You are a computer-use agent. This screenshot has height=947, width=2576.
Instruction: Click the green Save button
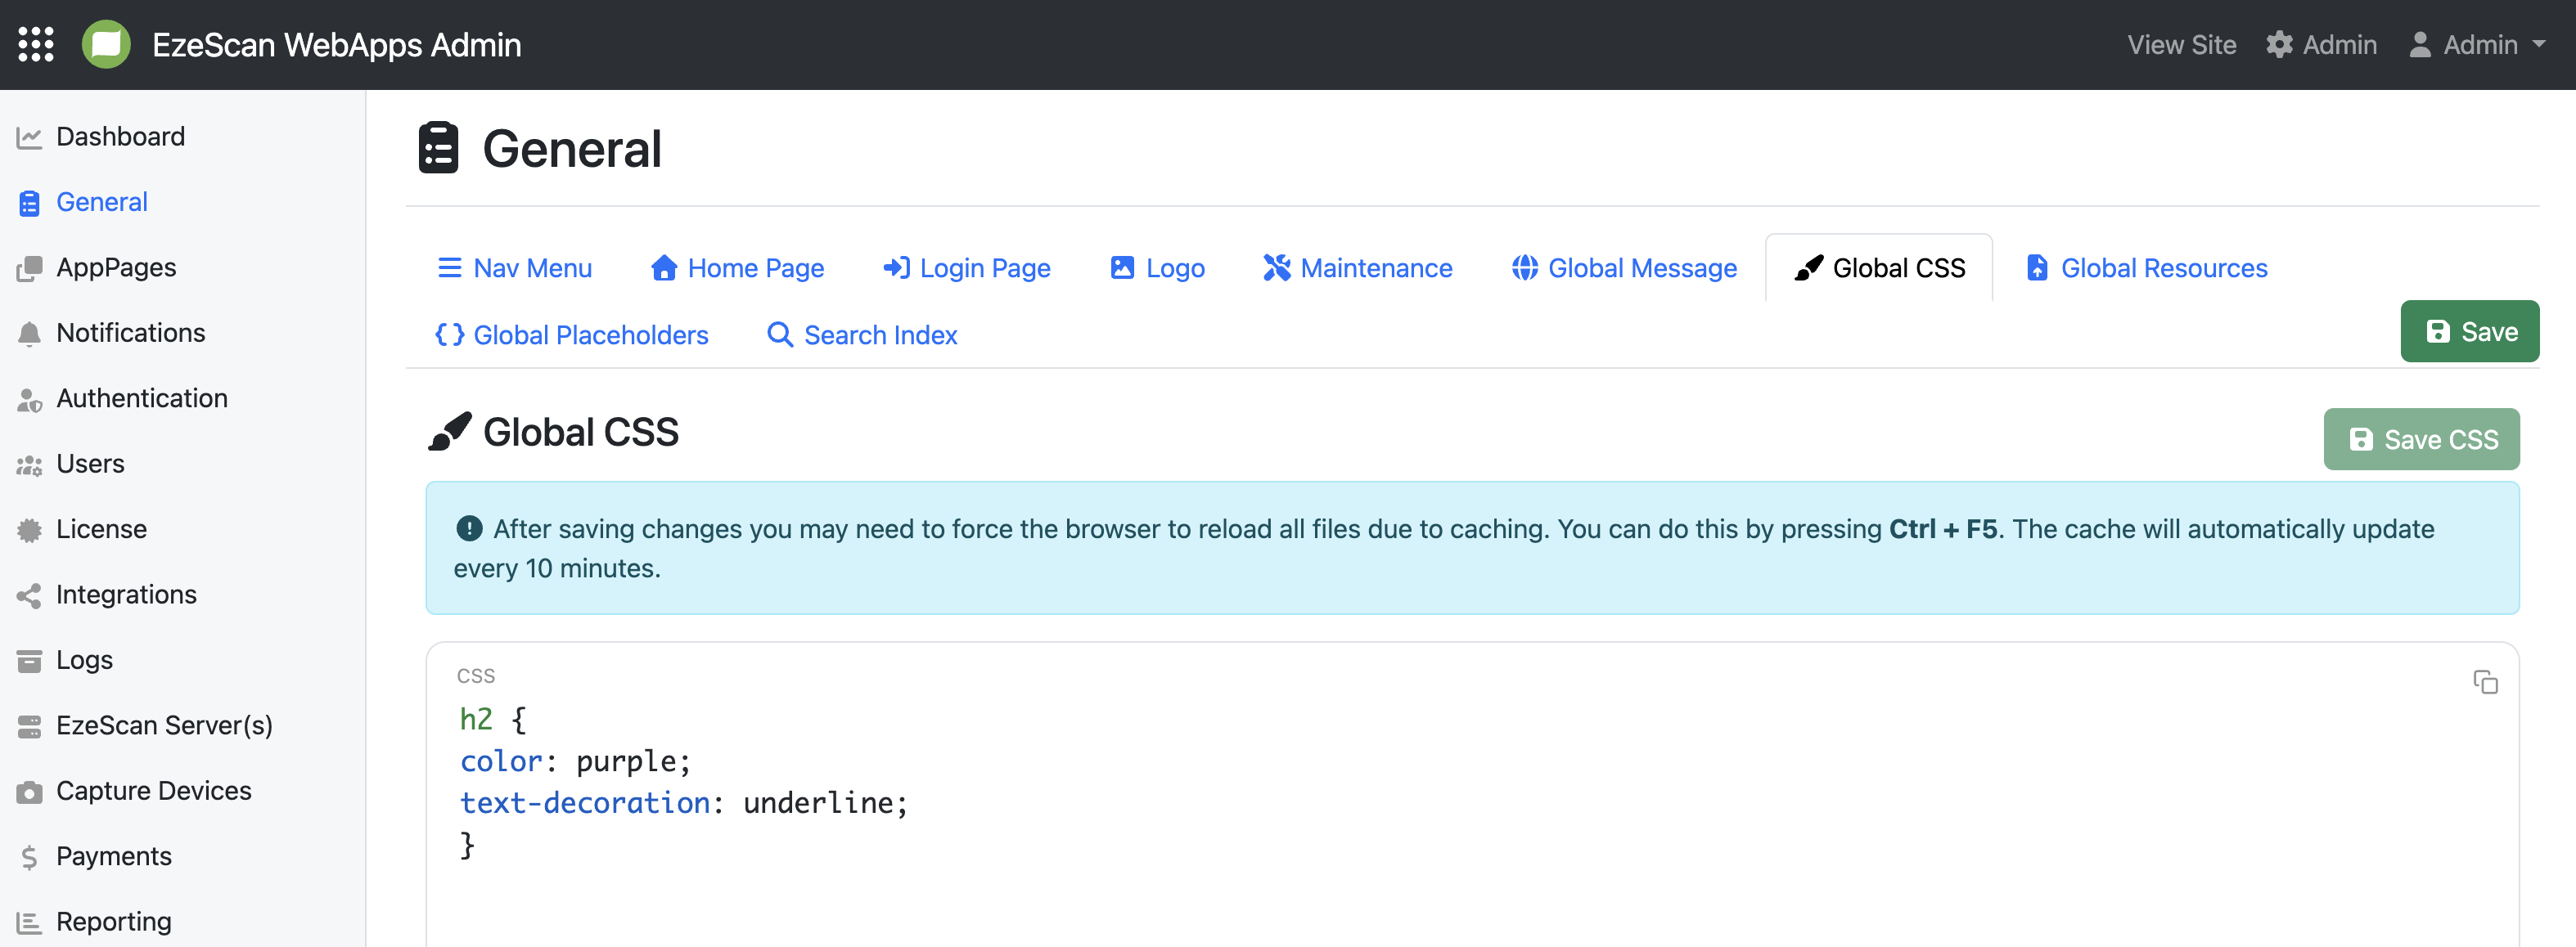click(2469, 332)
